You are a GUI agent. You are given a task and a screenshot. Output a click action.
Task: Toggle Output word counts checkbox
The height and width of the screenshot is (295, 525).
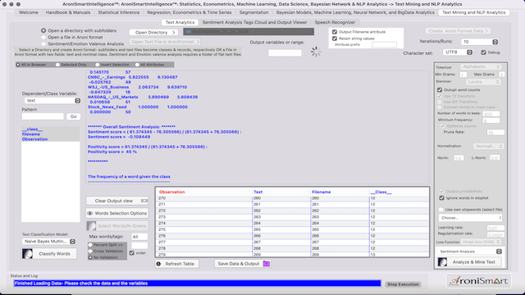[x=440, y=90]
